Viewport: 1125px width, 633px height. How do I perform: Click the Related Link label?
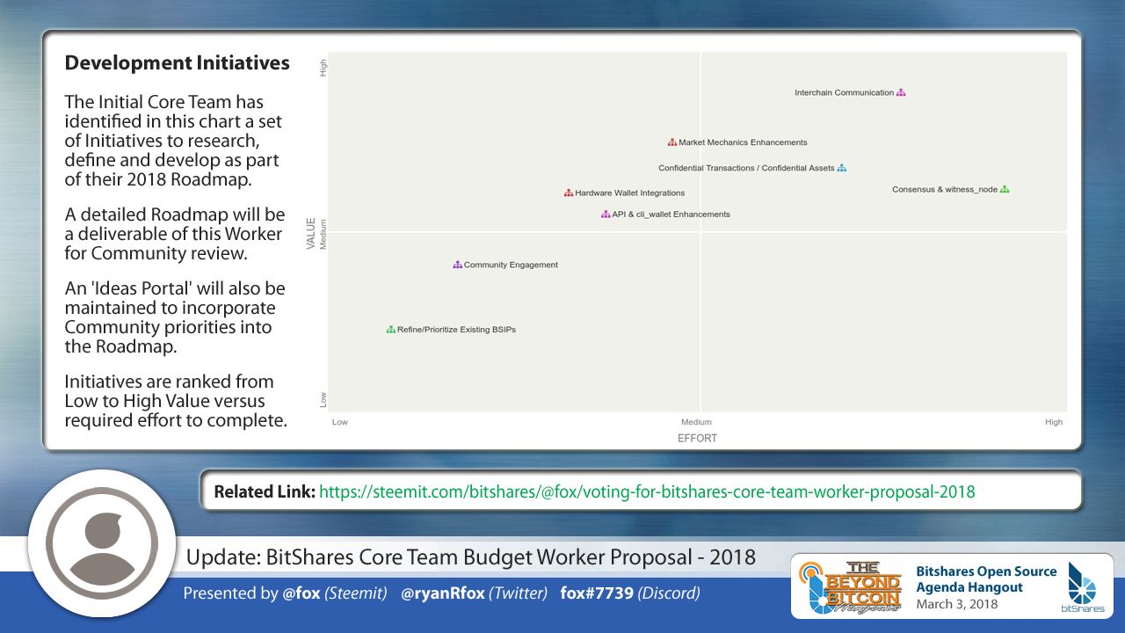[265, 491]
